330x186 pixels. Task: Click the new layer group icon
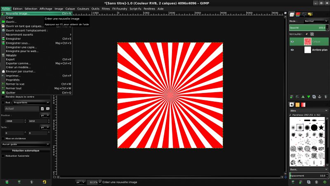pos(297,97)
